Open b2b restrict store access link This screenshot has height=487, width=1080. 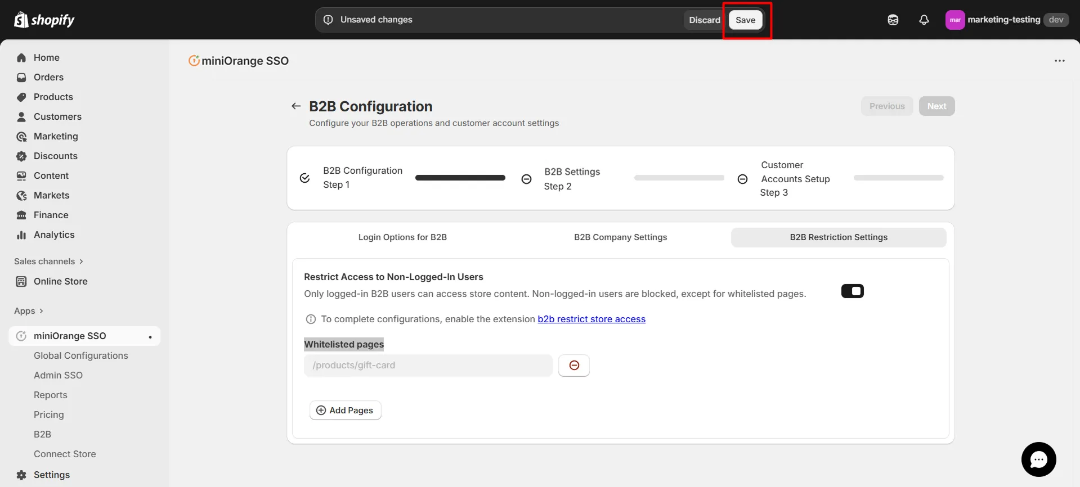591,319
